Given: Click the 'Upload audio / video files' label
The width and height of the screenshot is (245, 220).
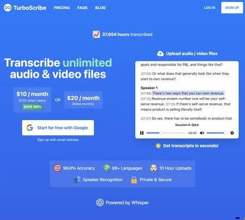Looking at the screenshot, I should pyautogui.click(x=192, y=54).
